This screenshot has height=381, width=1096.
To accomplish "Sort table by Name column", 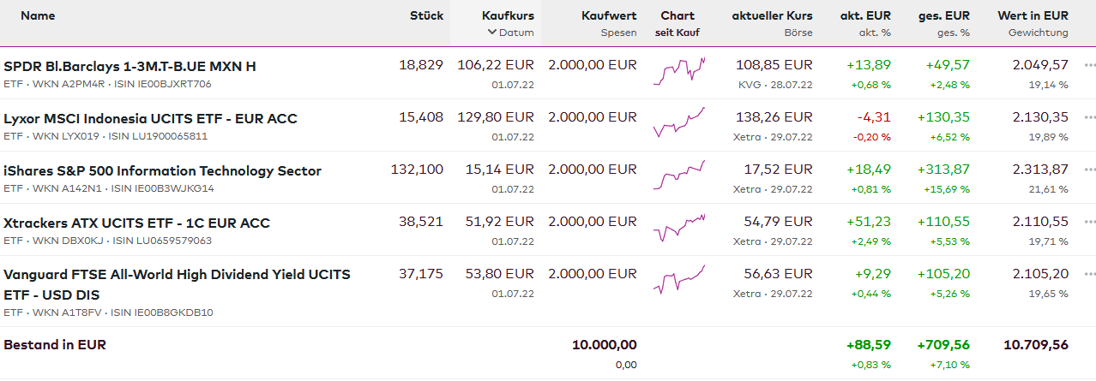I will [38, 15].
